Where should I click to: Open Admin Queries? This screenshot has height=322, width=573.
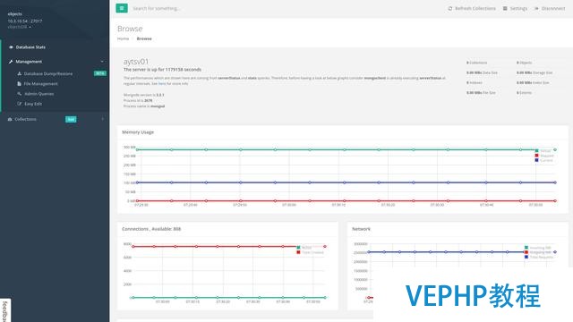tap(38, 94)
